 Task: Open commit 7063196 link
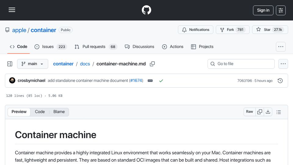[244, 81]
